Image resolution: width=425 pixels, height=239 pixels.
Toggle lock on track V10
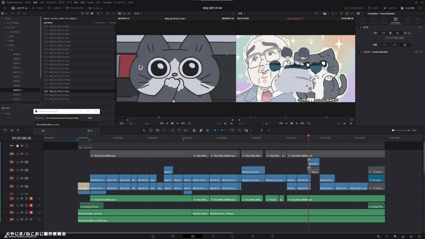click(x=17, y=154)
